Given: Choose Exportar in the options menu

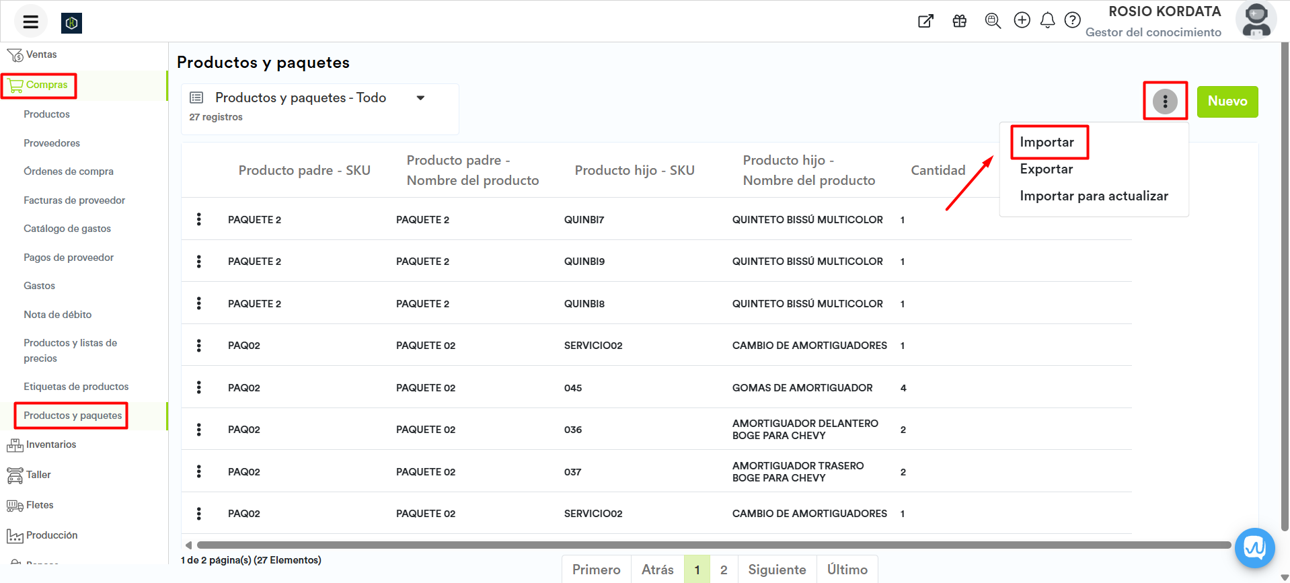Looking at the screenshot, I should tap(1046, 169).
